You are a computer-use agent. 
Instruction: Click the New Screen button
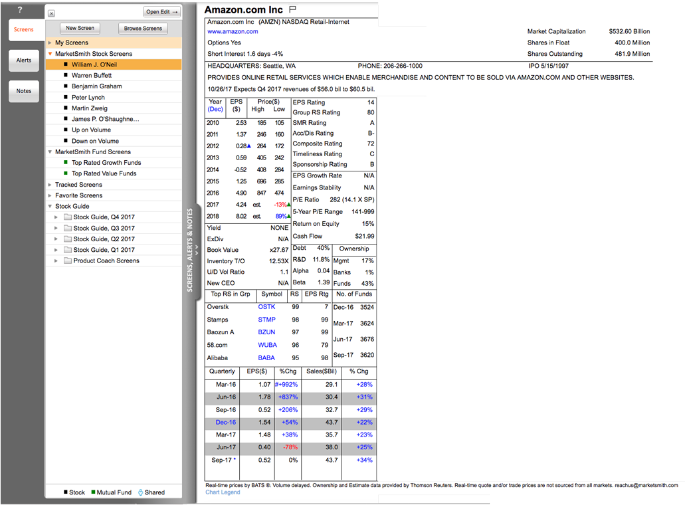click(x=80, y=28)
